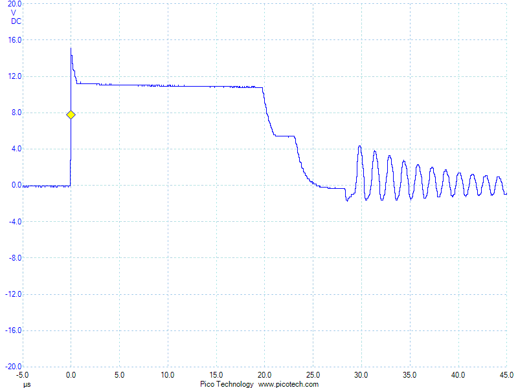The height and width of the screenshot is (388, 518).
Task: Click the -20.0 voltage axis label
Action: tap(13, 367)
